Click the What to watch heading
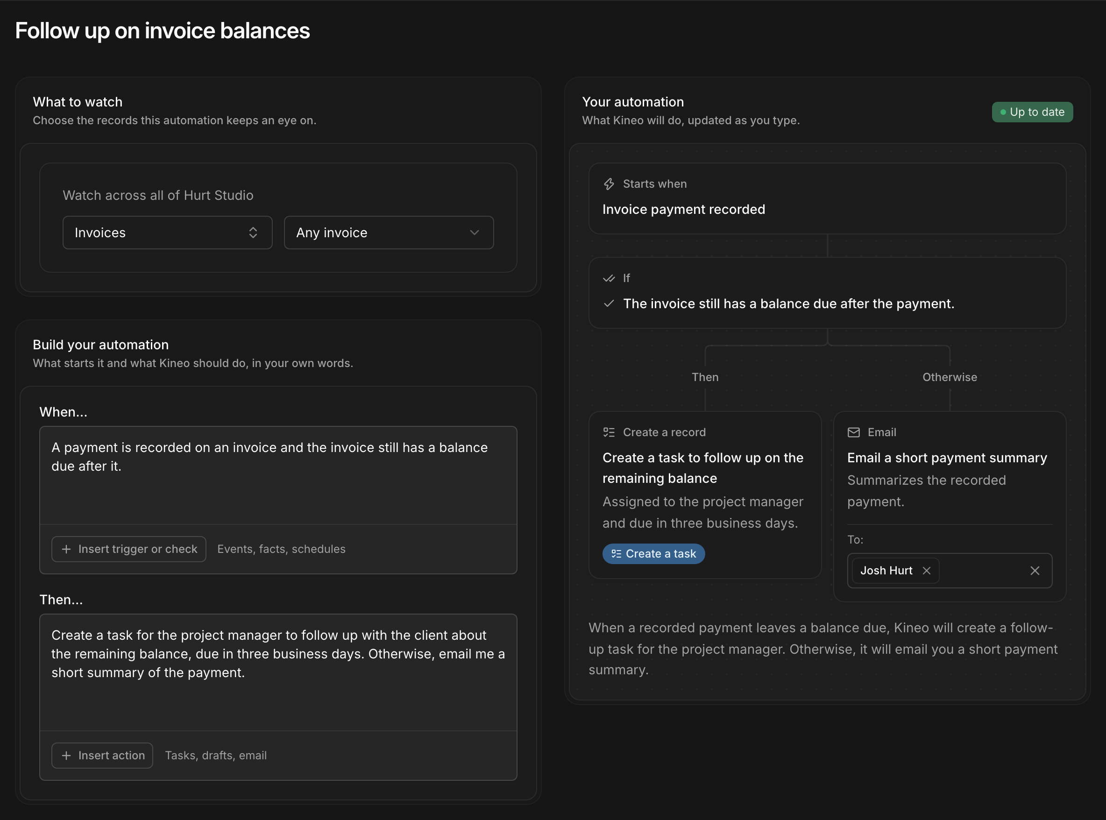Image resolution: width=1106 pixels, height=820 pixels. pyautogui.click(x=78, y=102)
